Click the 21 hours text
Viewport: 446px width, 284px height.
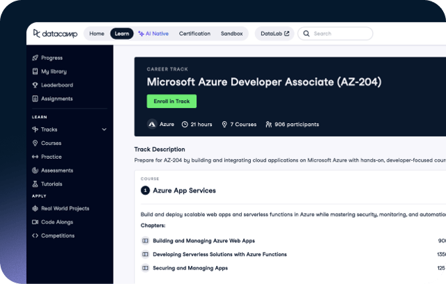pos(201,125)
